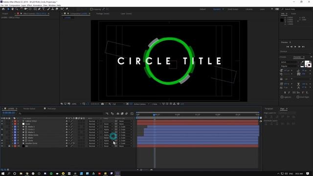The image size is (313, 176).
Task: Toggle visibility of the White Circle layer
Action: point(2,135)
